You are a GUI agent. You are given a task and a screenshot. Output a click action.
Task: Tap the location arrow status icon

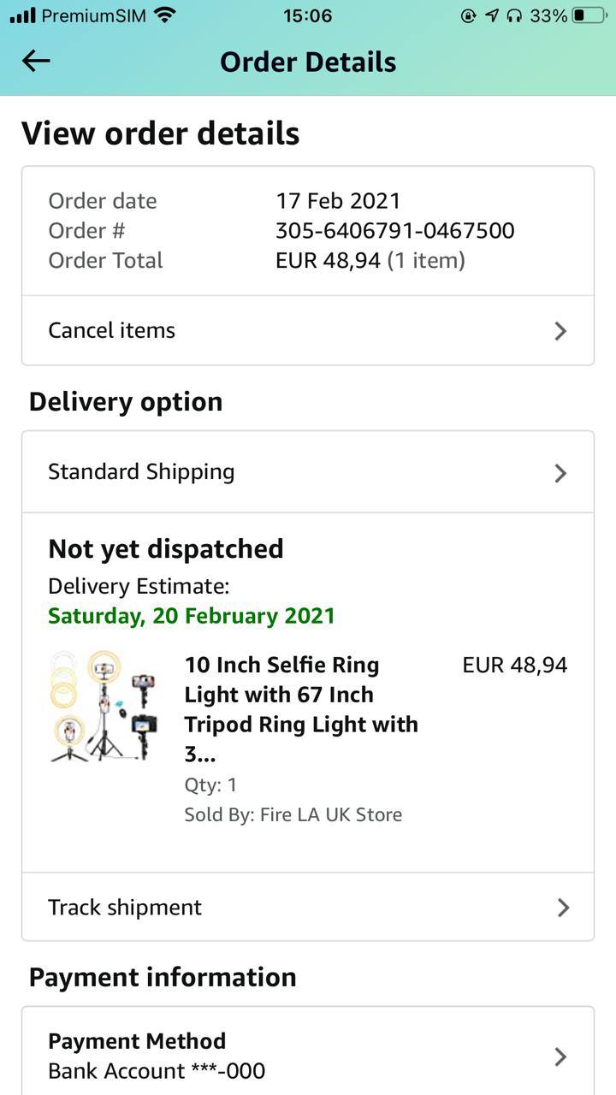(x=492, y=15)
